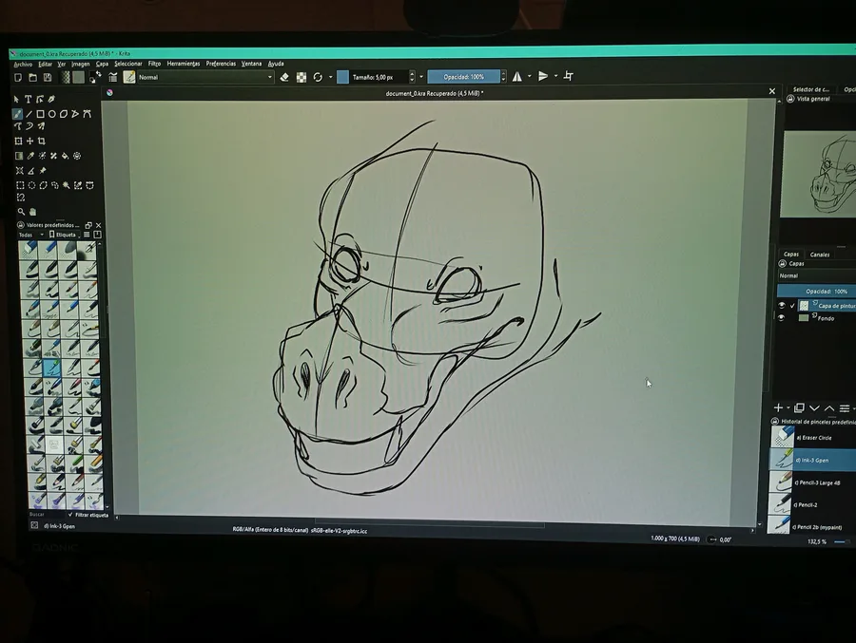The image size is (856, 643).
Task: Select the Multibrush tool
Action: pyautogui.click(x=42, y=126)
